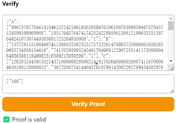Click the proof line starting with 99673797
This screenshot has height=123, width=176.
click(85, 27)
